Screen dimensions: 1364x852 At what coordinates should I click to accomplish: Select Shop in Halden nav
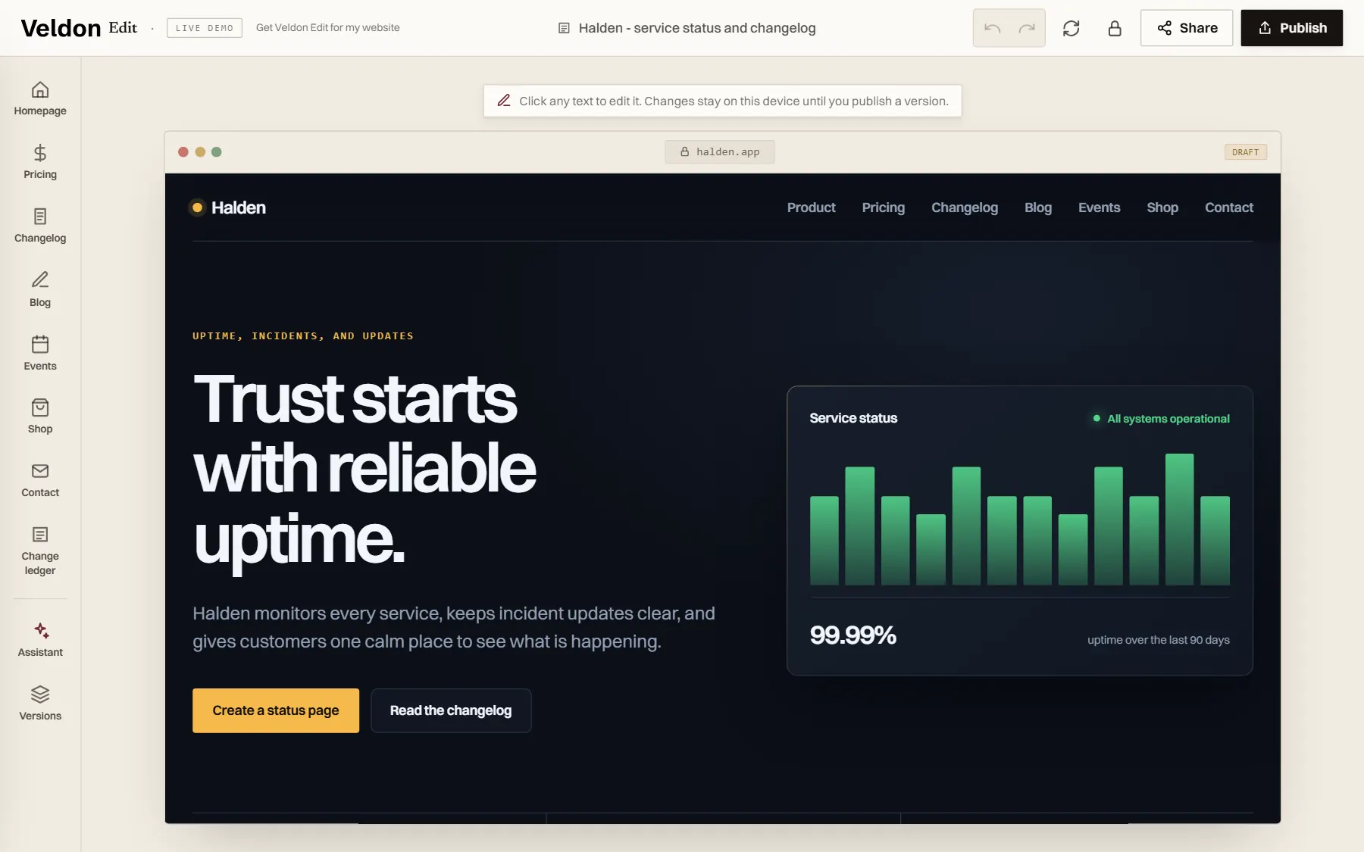pos(1162,208)
